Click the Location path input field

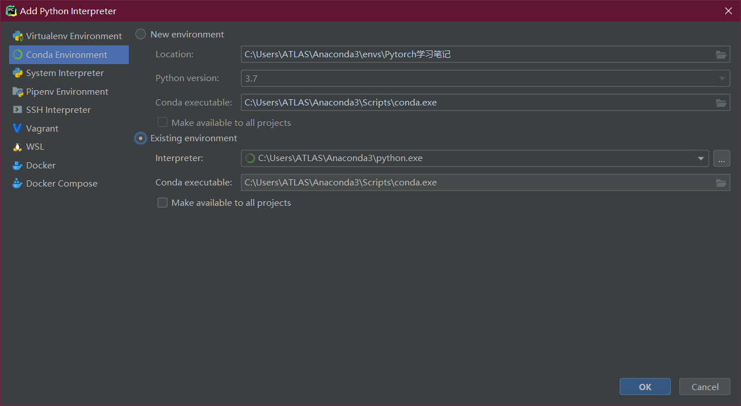point(477,54)
